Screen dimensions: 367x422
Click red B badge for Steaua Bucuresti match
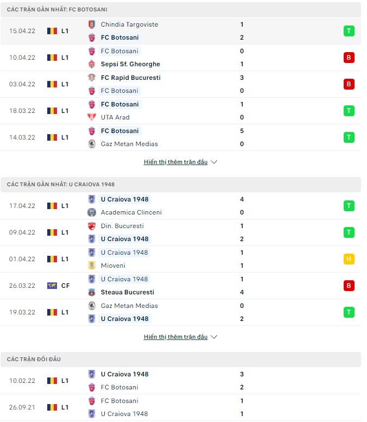[x=349, y=286]
